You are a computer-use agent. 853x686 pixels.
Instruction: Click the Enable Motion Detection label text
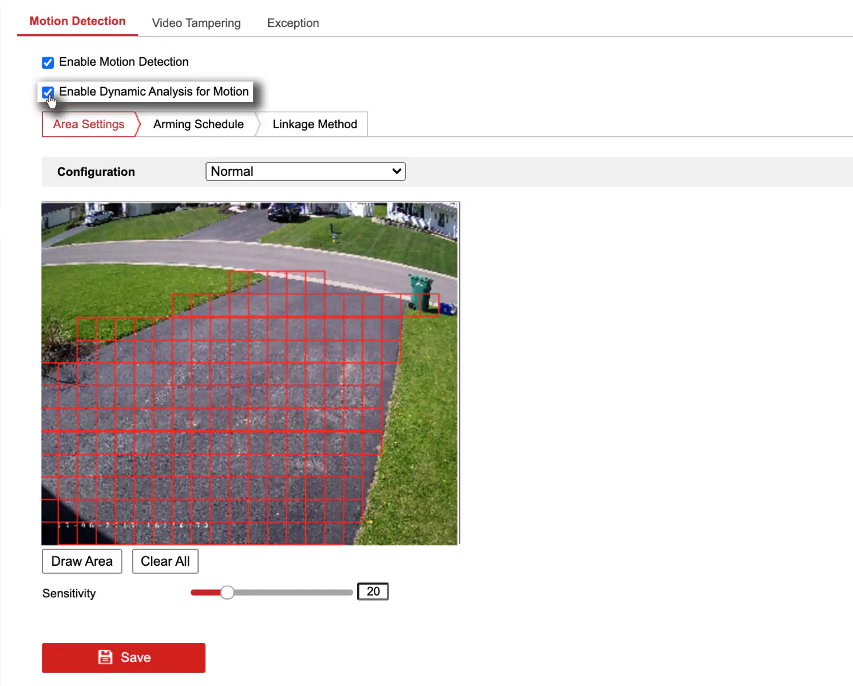(x=124, y=62)
